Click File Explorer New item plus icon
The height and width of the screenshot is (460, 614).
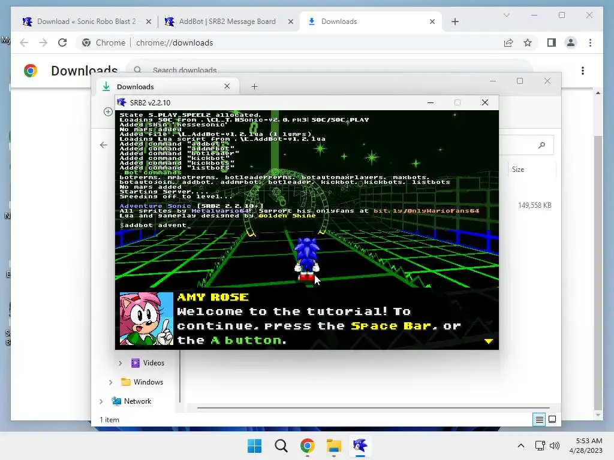(108, 112)
